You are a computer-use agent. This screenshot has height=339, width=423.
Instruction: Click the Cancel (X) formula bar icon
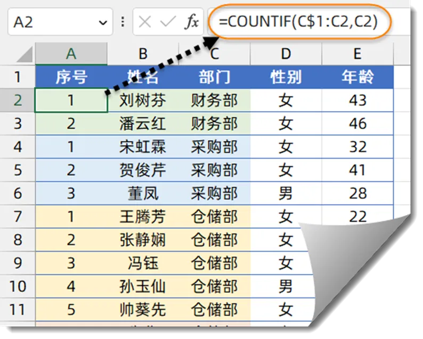[144, 22]
